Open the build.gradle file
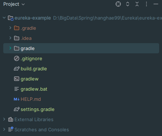The height and width of the screenshot is (136, 162). pos(34,69)
